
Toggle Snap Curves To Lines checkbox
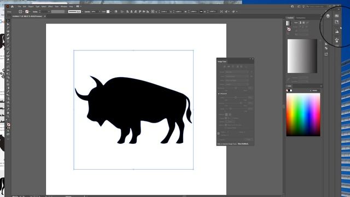tap(226, 125)
